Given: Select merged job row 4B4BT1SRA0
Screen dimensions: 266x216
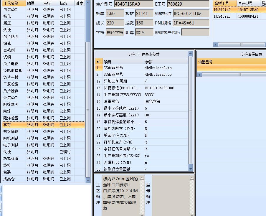Looking at the screenshot, I should (239, 10).
